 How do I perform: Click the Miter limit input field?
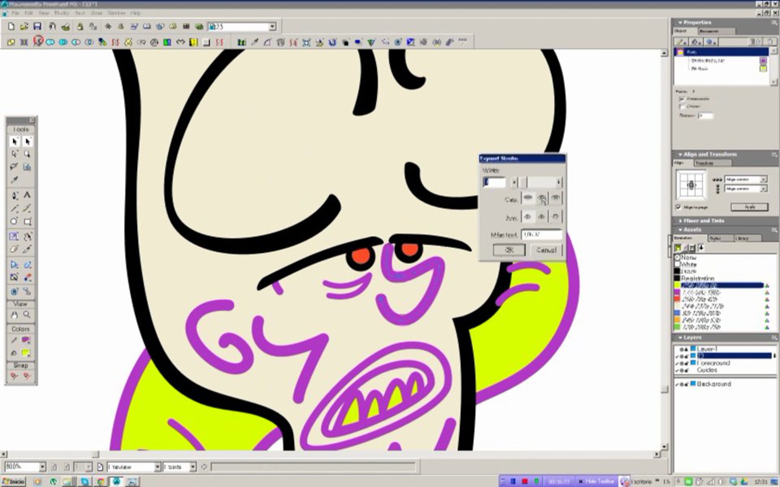(x=541, y=234)
